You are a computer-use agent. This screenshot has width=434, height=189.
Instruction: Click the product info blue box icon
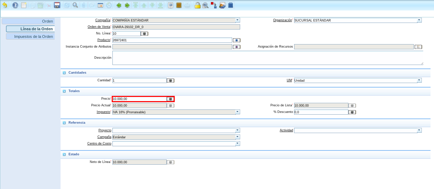click(x=230, y=5)
